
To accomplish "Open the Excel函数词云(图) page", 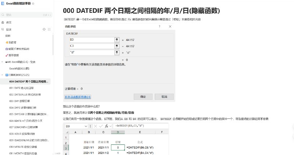I will (19, 68).
